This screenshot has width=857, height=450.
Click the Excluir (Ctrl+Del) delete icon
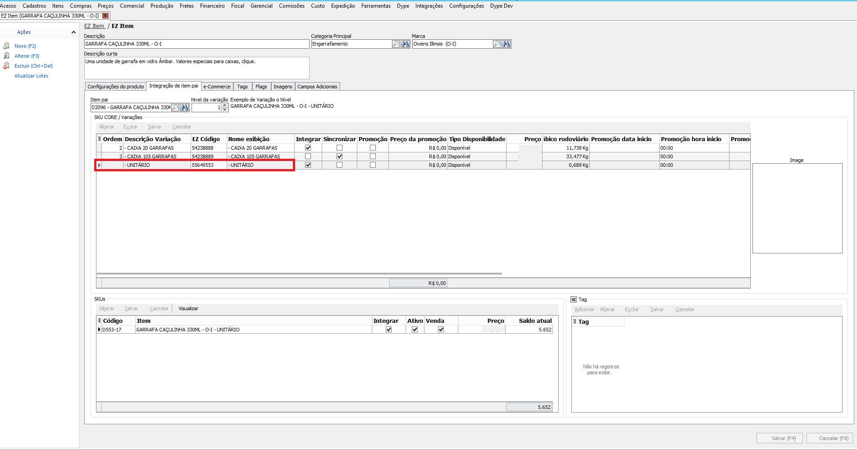pos(6,66)
